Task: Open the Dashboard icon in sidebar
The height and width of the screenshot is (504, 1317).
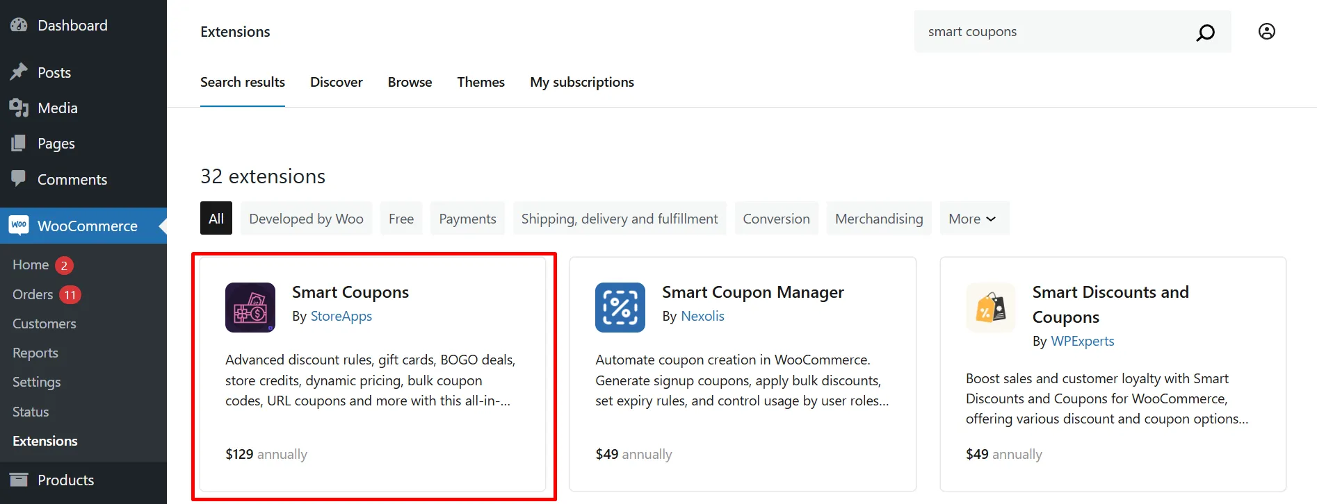Action: (x=19, y=25)
